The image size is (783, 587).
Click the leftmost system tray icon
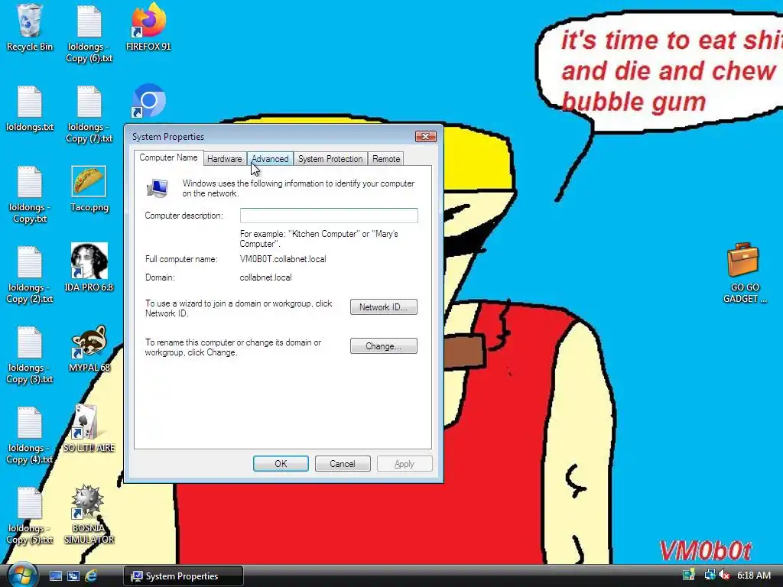tap(689, 576)
